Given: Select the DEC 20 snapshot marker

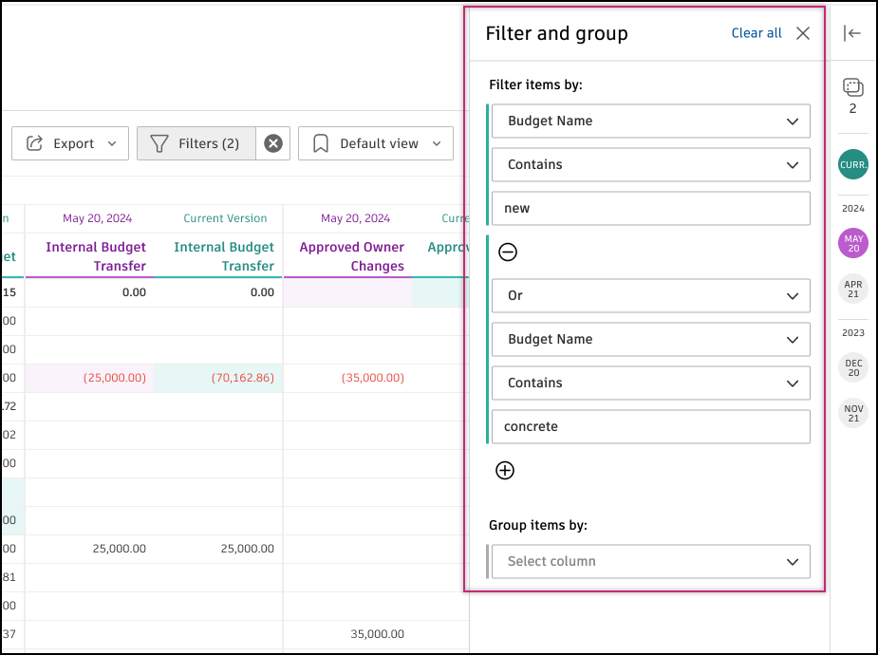Looking at the screenshot, I should tap(852, 367).
